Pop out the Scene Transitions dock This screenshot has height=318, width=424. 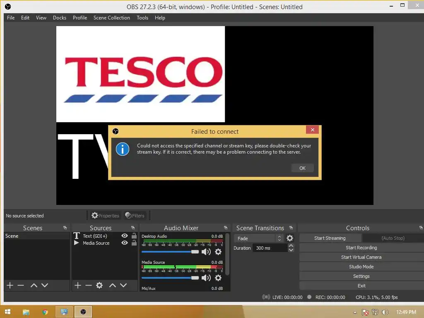[x=291, y=228]
